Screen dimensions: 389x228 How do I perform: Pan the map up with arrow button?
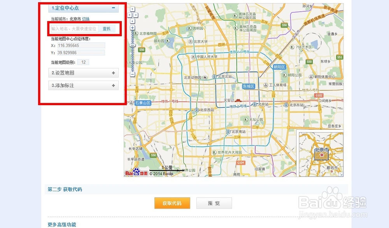point(133,9)
